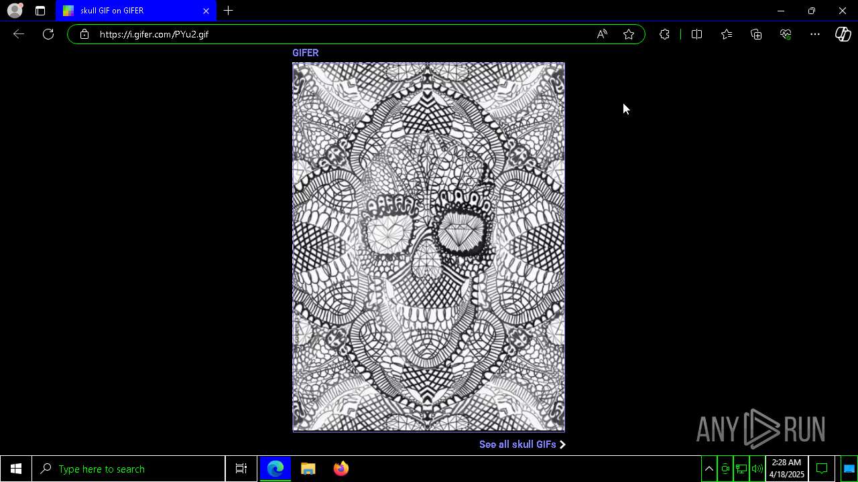Open 'See all skull GIFs' link
Screen dimensions: 858x482
pos(522,445)
